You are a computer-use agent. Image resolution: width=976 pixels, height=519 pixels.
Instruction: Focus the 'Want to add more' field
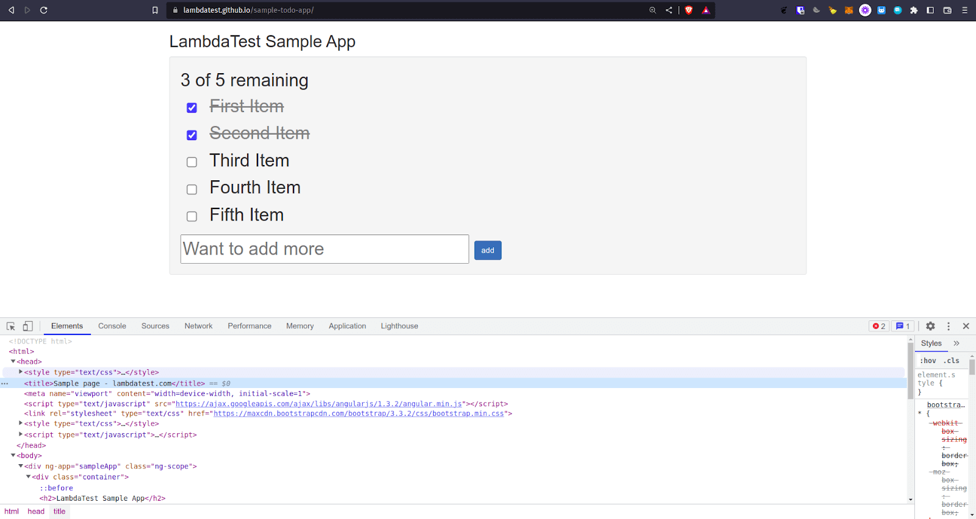tap(325, 249)
